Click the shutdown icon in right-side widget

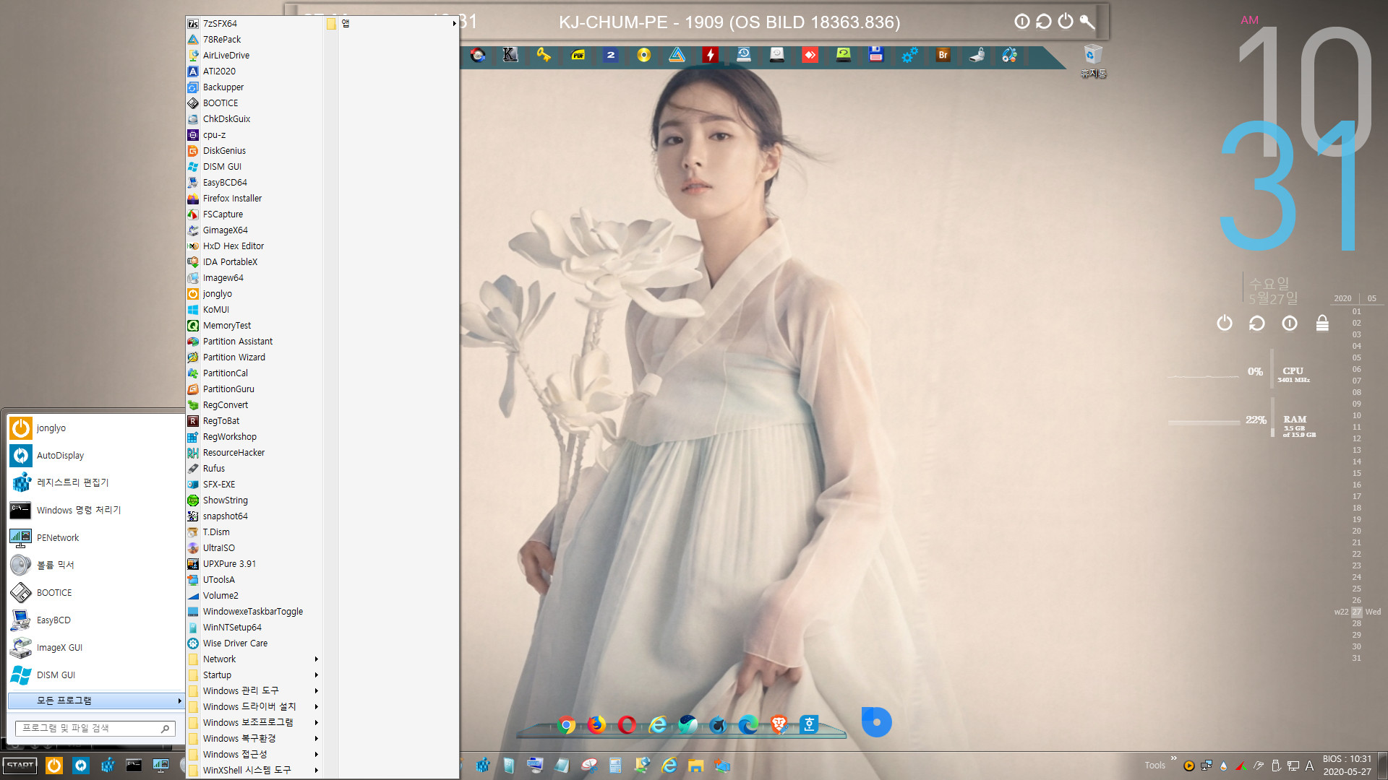(1224, 323)
